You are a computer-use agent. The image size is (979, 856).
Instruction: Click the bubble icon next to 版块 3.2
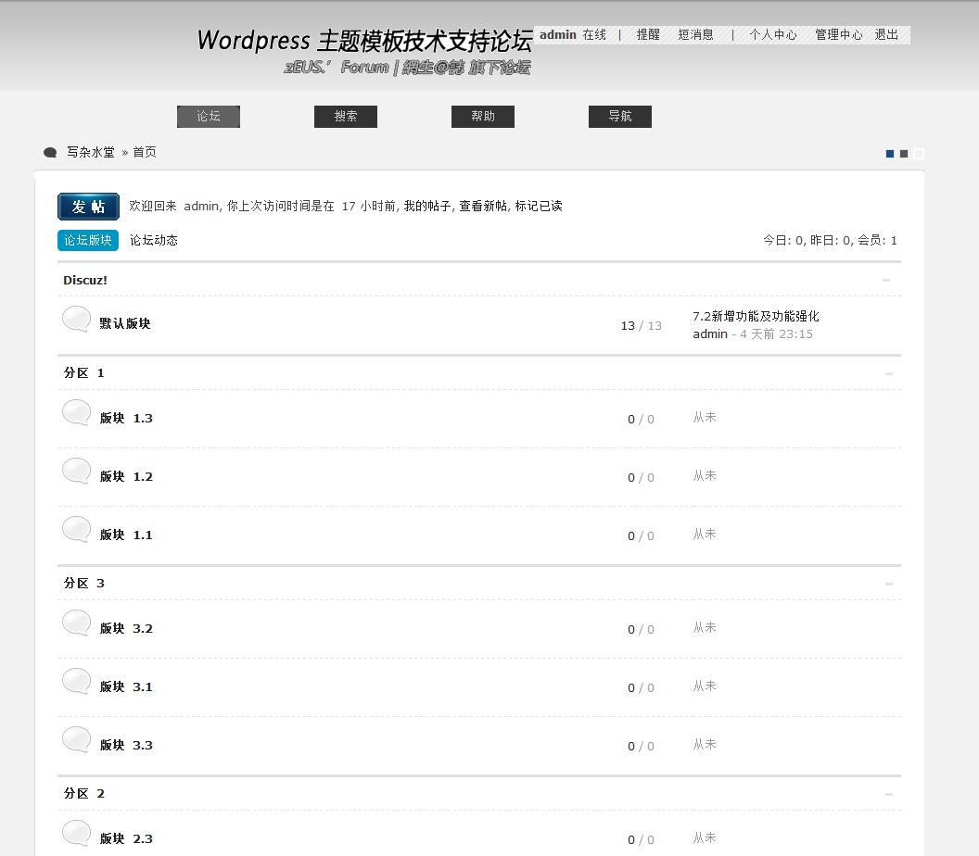tap(77, 623)
